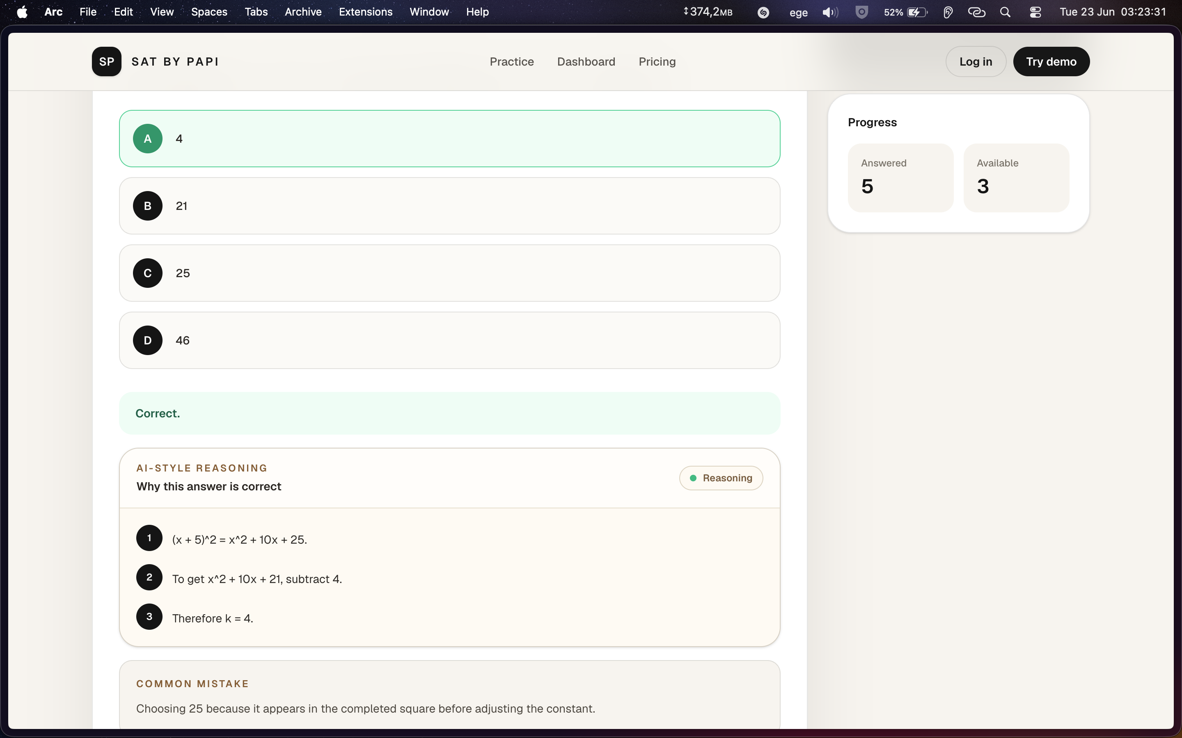
Task: Click the Try demo button
Action: click(x=1051, y=61)
